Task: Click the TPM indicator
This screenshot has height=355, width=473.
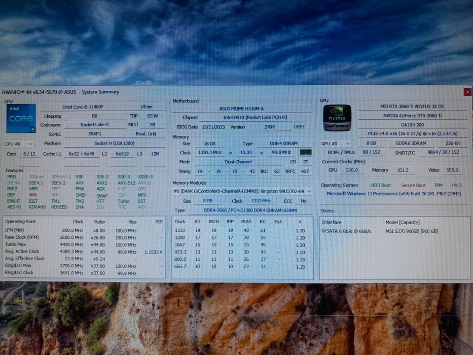Action: tap(438, 185)
